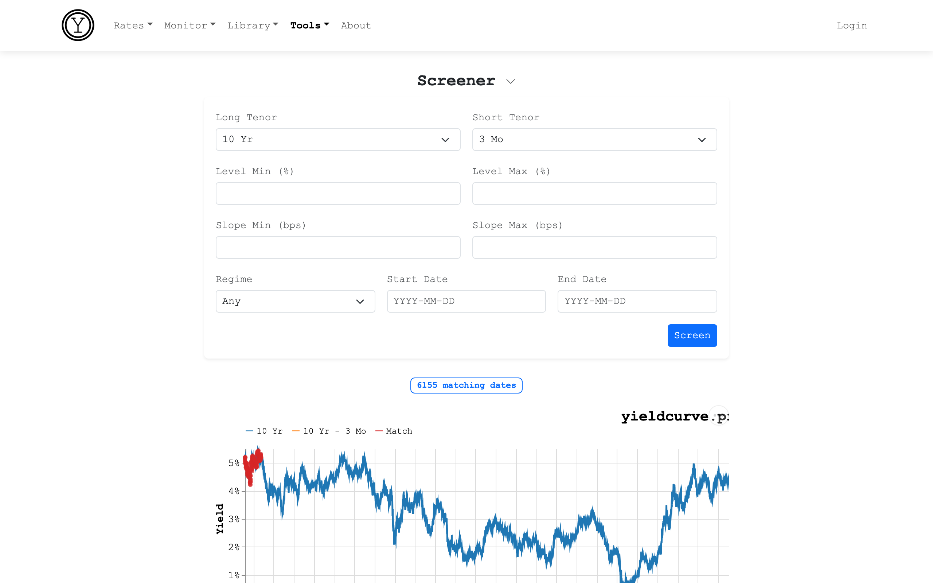Screen dimensions: 933x583
Task: Go to the About page
Action: coord(356,26)
